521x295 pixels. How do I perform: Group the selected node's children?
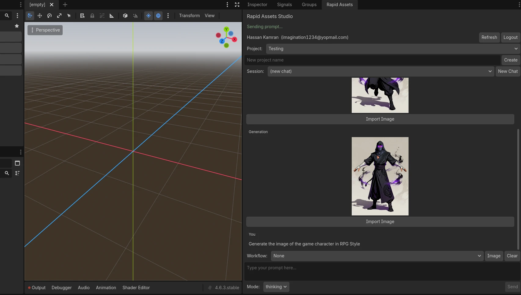coord(102,16)
